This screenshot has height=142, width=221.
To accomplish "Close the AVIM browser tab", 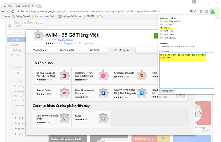I will 33,6.
